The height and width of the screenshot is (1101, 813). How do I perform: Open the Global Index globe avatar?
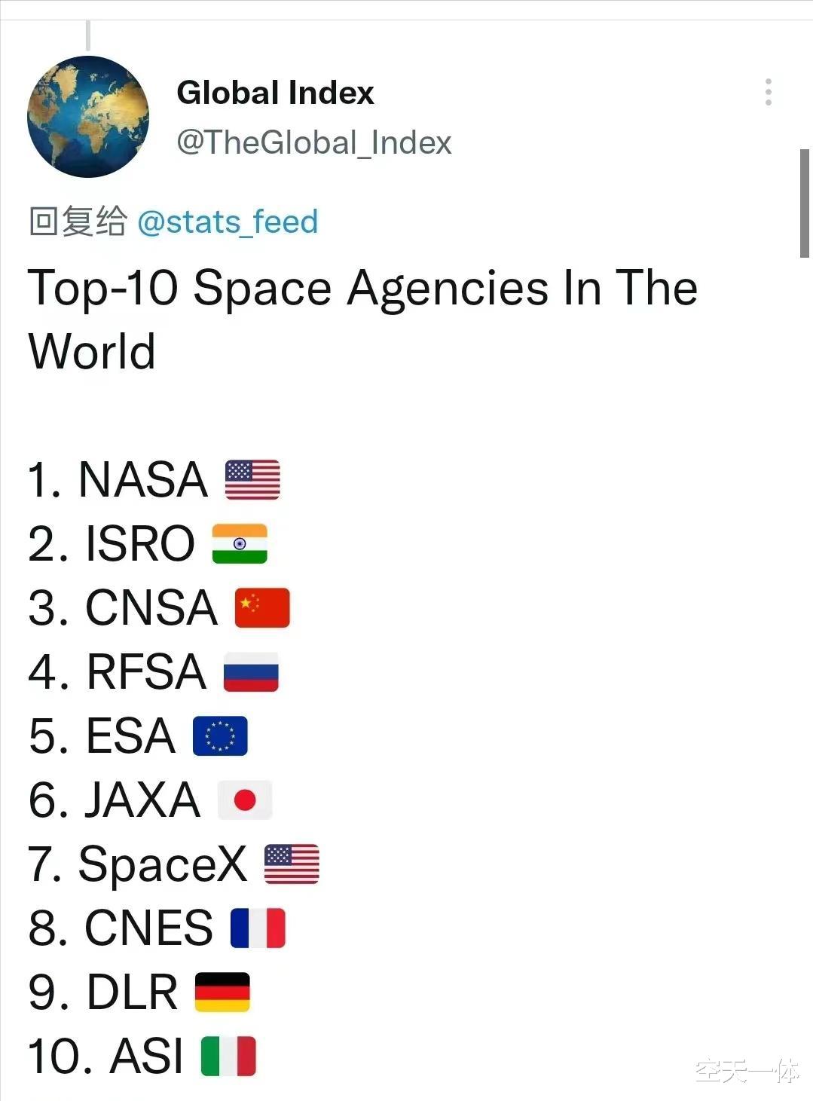88,117
